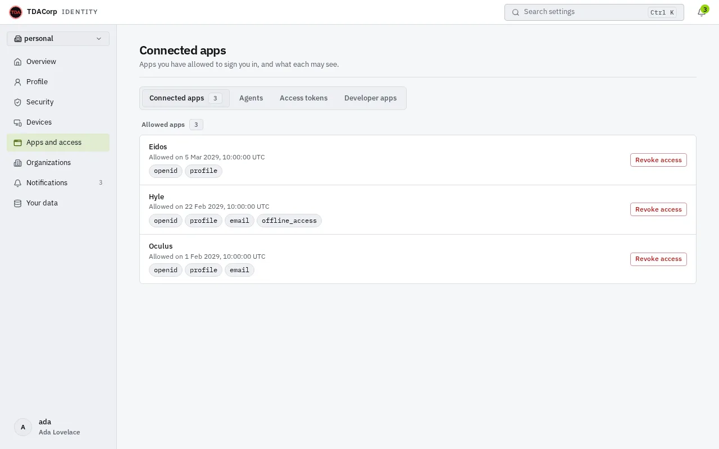719x449 pixels.
Task: Open Your data page
Action: click(x=58, y=203)
